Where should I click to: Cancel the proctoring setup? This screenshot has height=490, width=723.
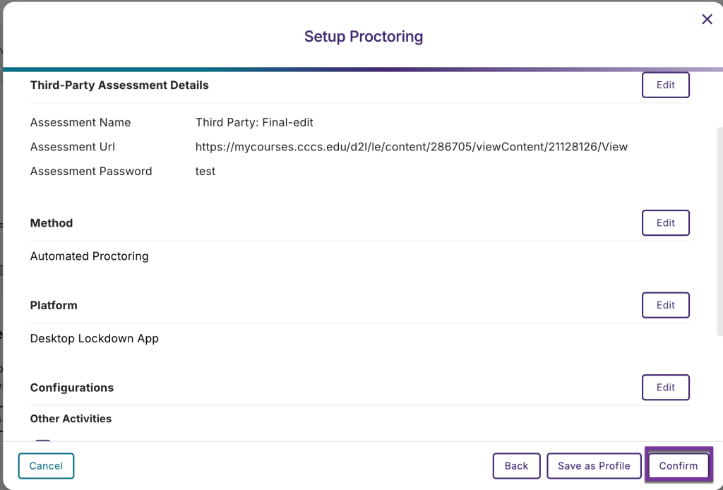(x=46, y=465)
